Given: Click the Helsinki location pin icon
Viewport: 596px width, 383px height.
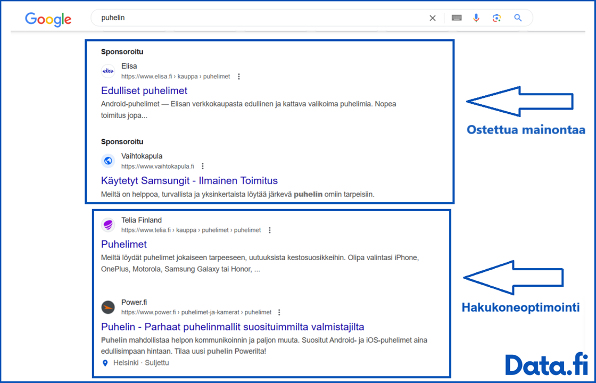Looking at the screenshot, I should 105,363.
